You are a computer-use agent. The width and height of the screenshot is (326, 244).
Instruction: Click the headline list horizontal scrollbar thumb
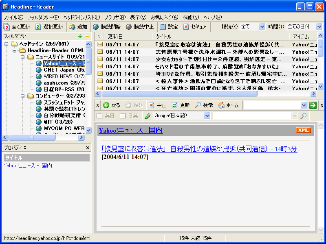[179, 94]
